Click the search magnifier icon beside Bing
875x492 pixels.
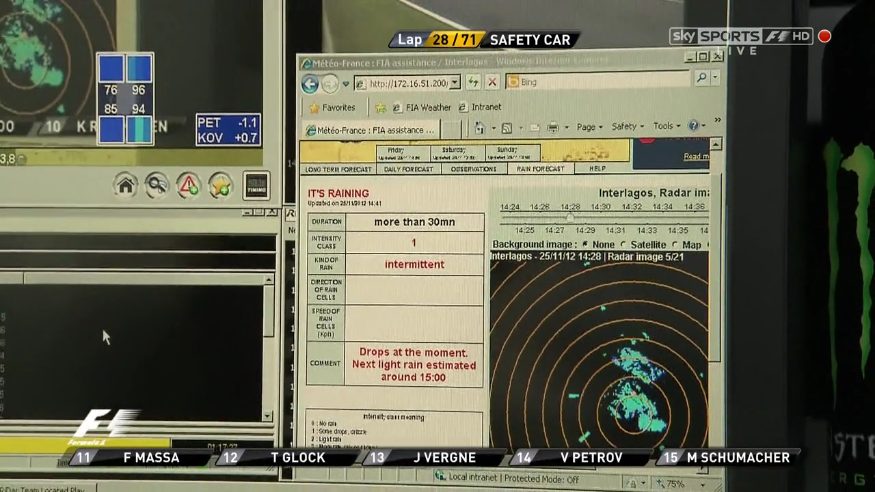(x=701, y=79)
